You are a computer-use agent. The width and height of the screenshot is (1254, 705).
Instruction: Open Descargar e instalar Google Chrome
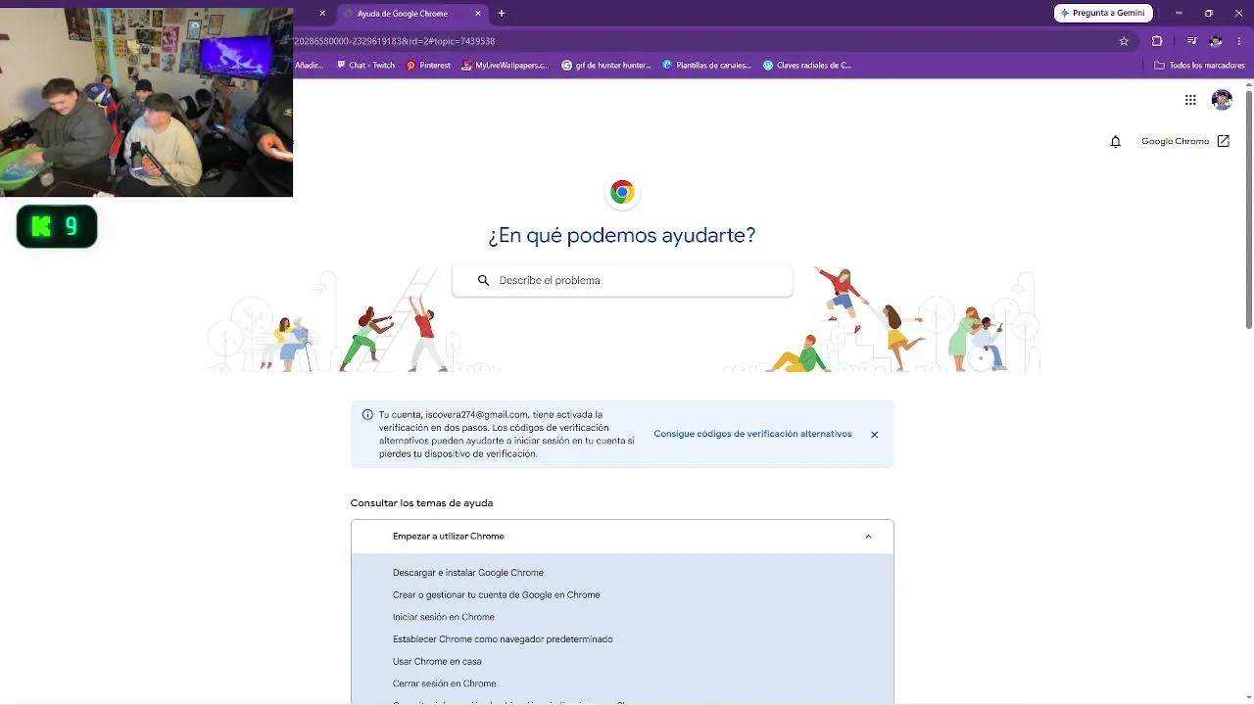pyautogui.click(x=468, y=573)
